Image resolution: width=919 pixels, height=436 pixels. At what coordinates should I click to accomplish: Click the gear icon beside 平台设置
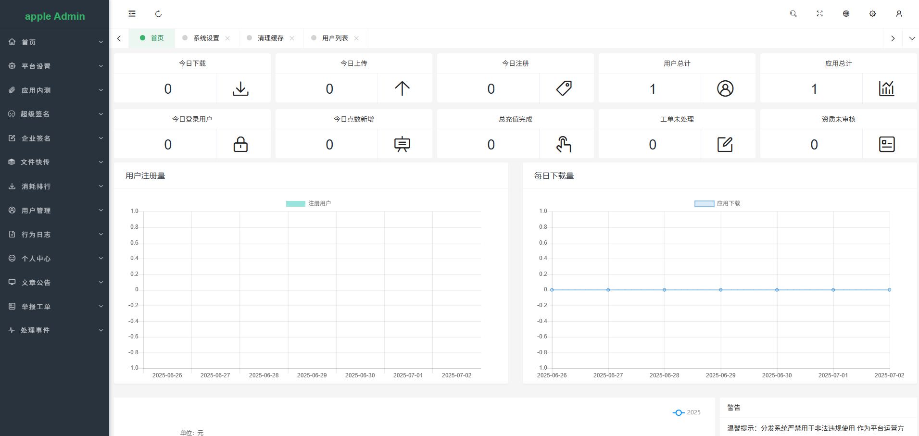(x=12, y=66)
